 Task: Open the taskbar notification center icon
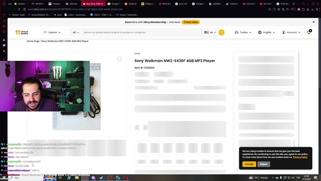click(316, 178)
